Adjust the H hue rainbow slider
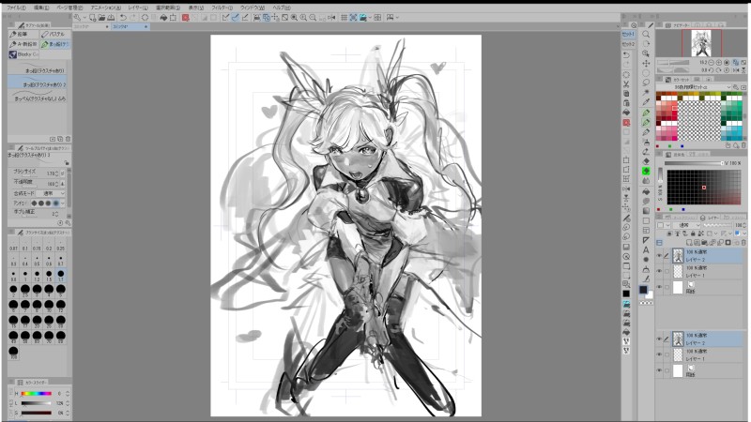Screen dimensions: 751x422 pos(37,393)
